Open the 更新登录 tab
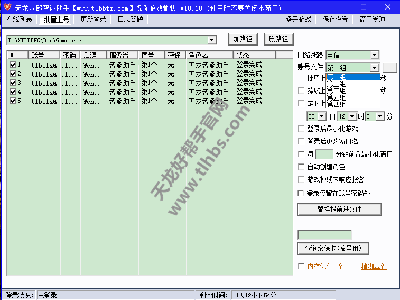 coord(93,20)
